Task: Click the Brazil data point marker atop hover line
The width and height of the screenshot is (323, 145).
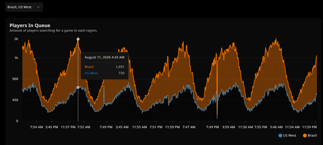Action: (78, 39)
